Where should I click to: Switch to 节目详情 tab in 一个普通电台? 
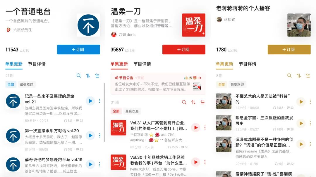37,64
